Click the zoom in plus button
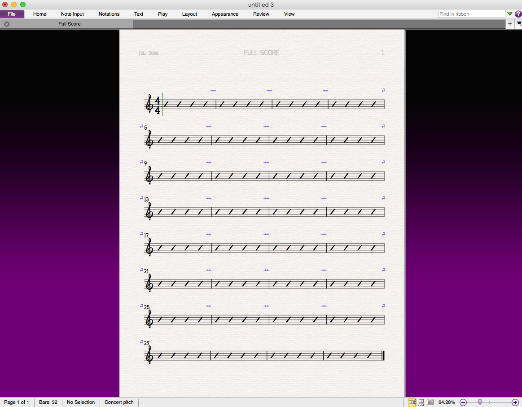The width and height of the screenshot is (522, 407). coord(515,403)
